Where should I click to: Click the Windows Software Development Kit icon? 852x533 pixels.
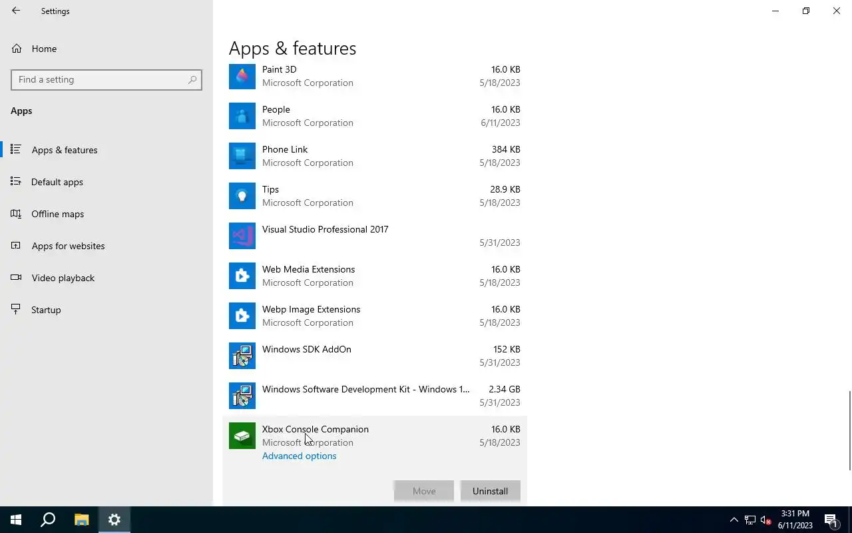[242, 396]
